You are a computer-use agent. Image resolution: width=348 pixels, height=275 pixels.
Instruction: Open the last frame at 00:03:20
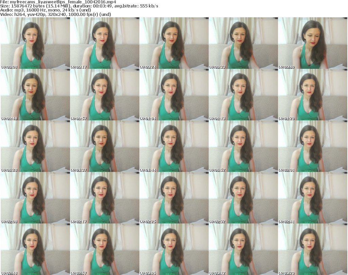click(312, 250)
